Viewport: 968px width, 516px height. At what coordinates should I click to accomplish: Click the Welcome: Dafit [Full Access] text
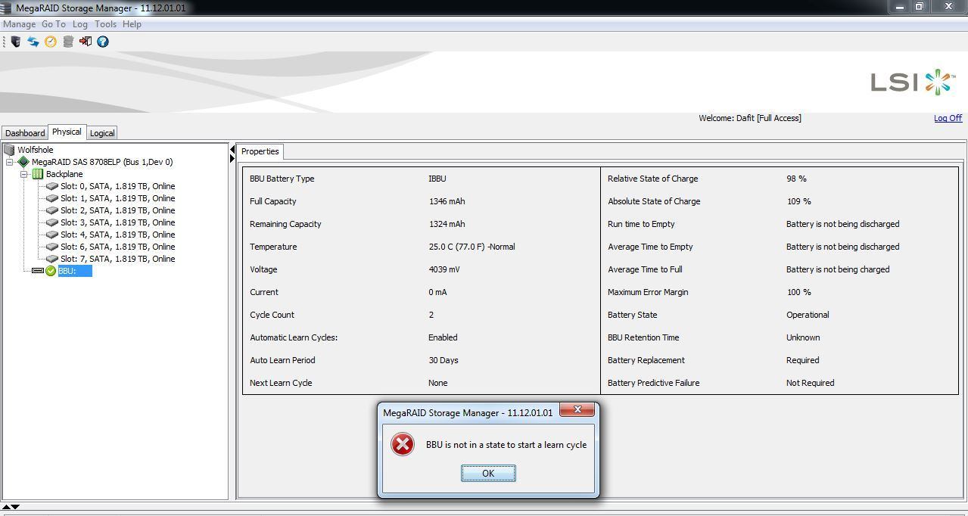[x=750, y=118]
